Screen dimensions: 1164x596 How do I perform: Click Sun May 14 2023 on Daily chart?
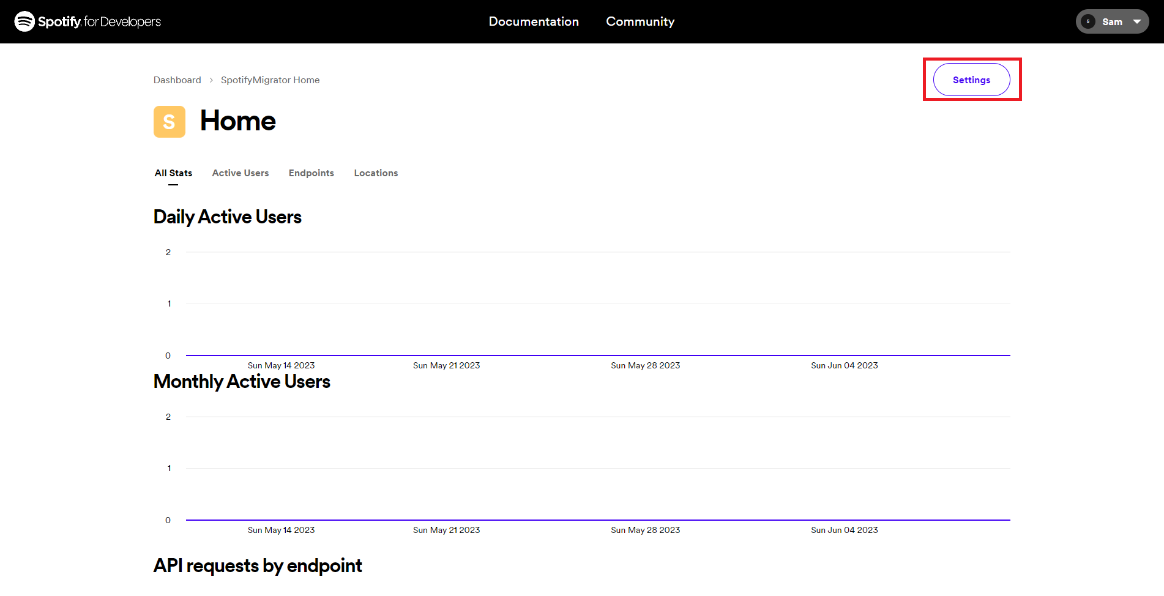tap(281, 365)
